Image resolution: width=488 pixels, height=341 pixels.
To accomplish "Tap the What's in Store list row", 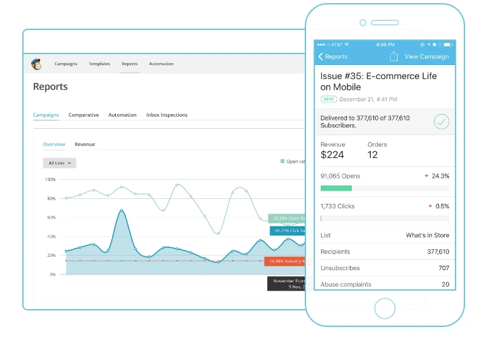I will [385, 235].
